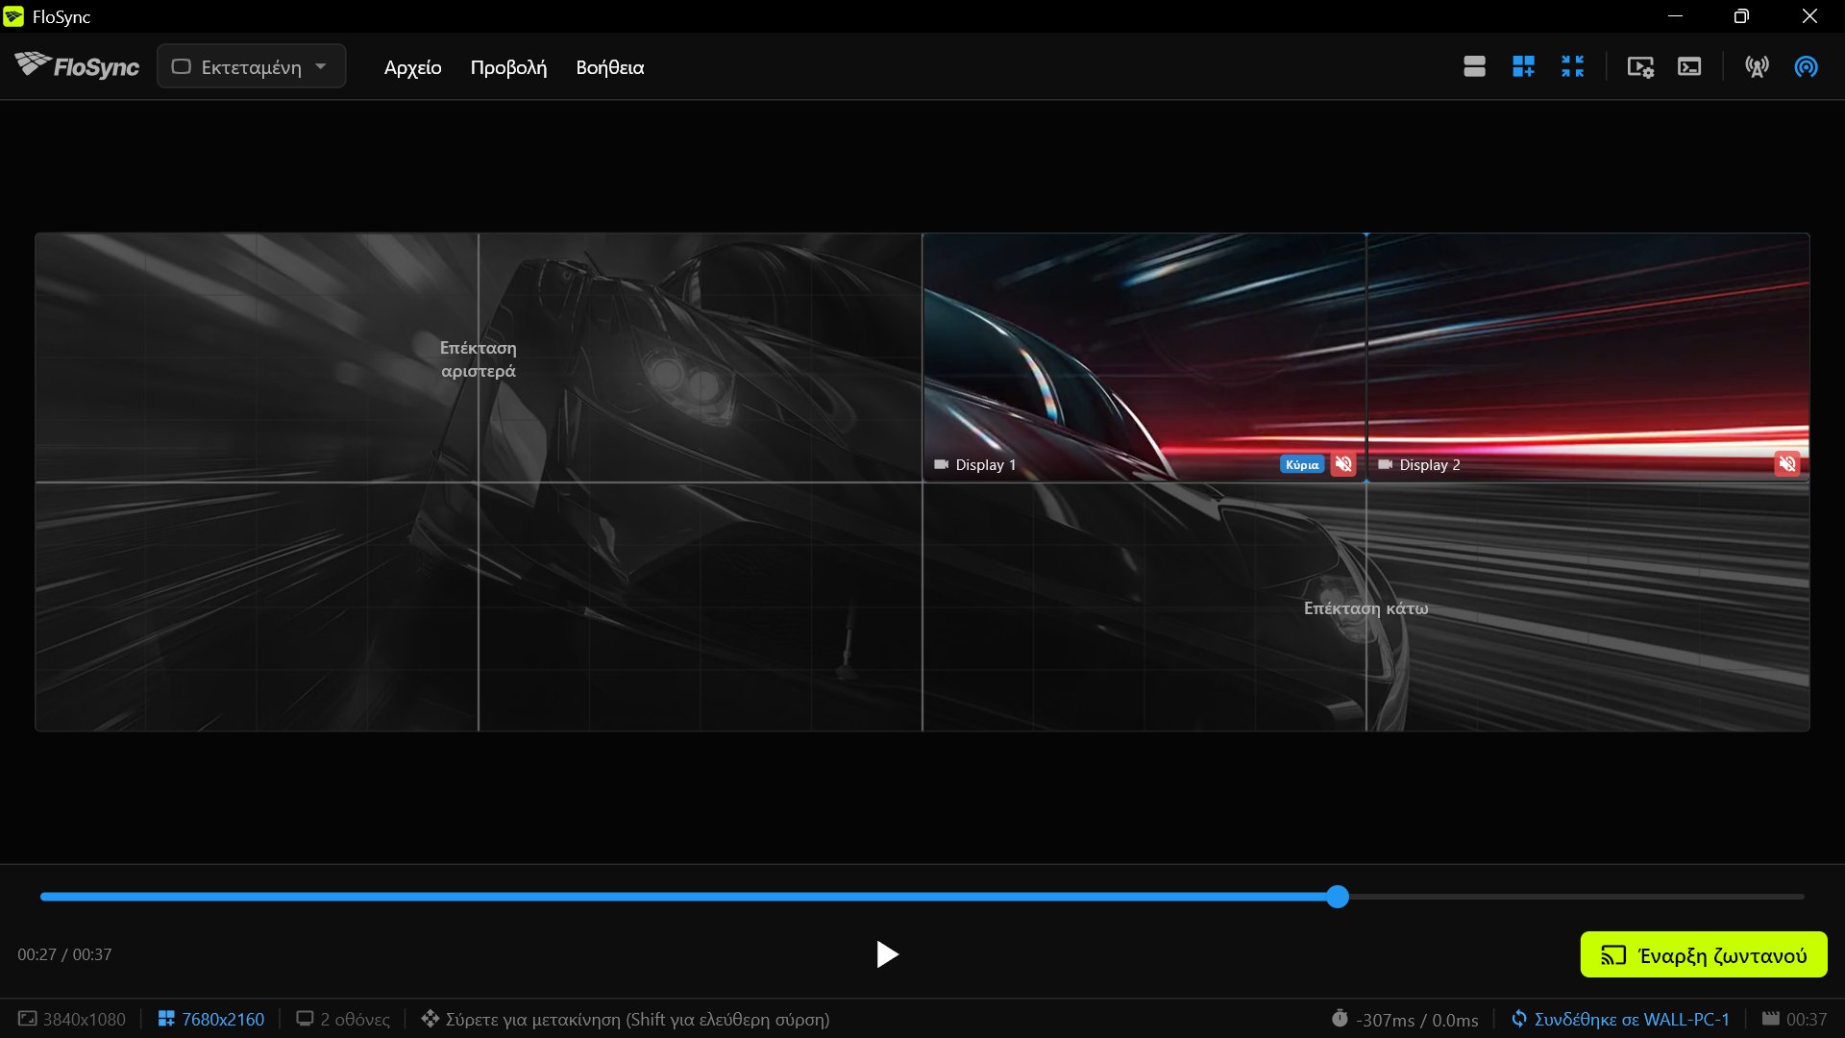Viewport: 1845px width, 1038px height.
Task: Click the Κύρια badge on Display 1
Action: (x=1302, y=464)
